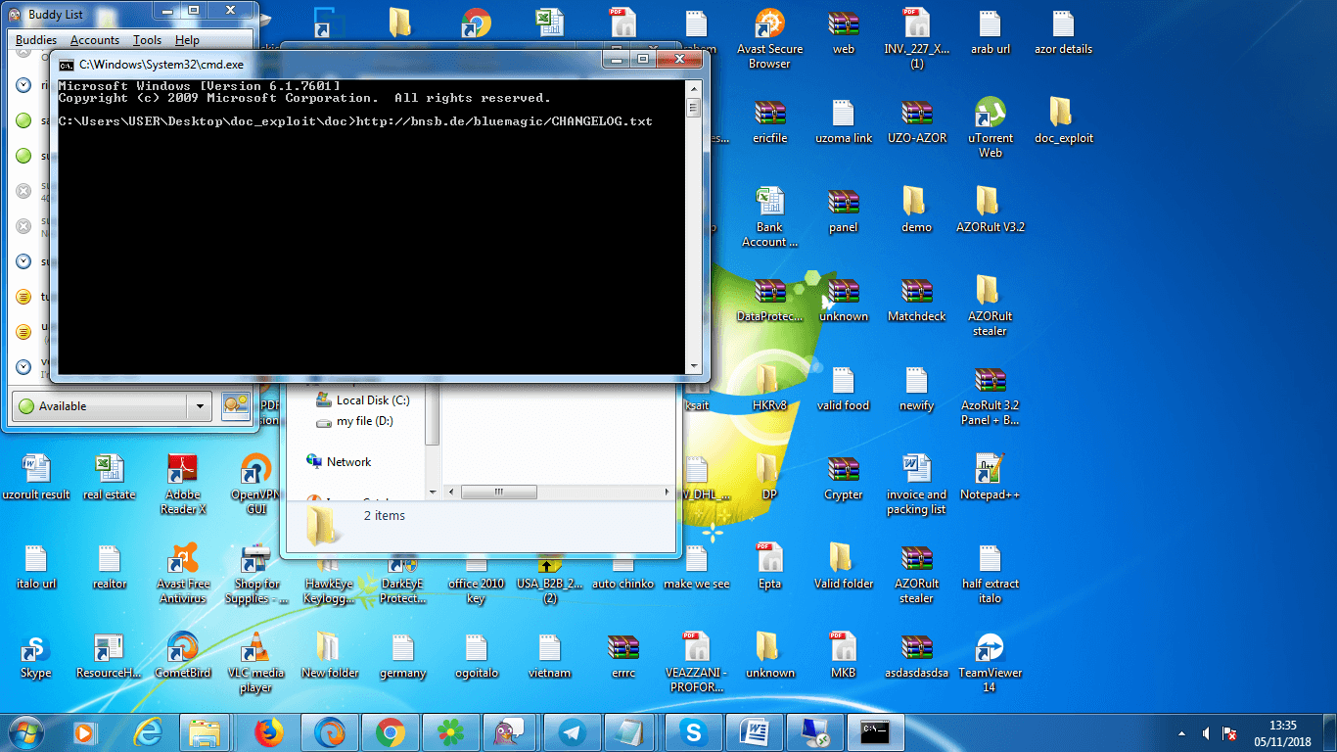Show hidden icons in the system tray
Viewport: 1337px width, 752px height.
tap(1181, 733)
